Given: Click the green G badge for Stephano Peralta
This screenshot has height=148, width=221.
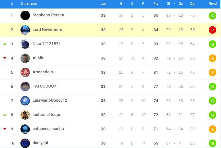Looking at the screenshot, I should point(212,16).
